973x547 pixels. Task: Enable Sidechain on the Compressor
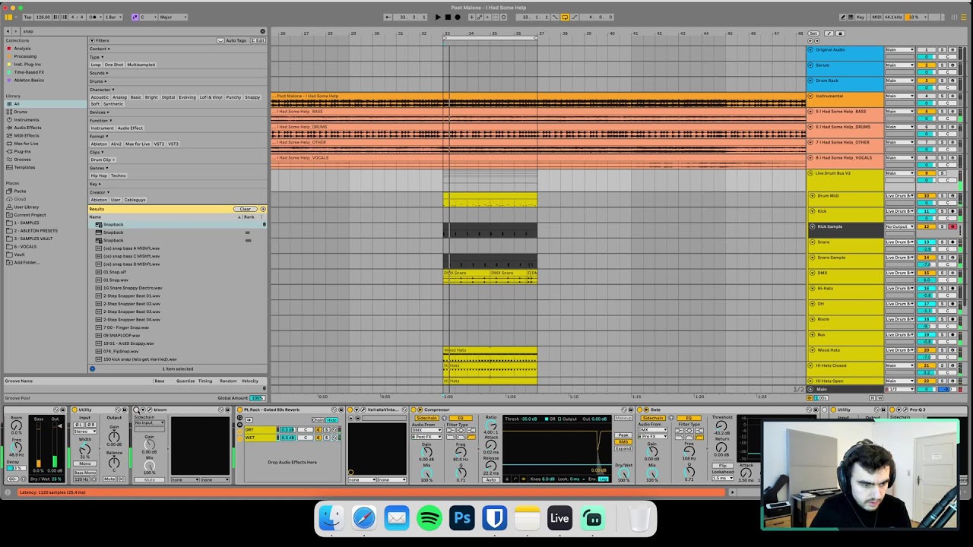point(426,419)
